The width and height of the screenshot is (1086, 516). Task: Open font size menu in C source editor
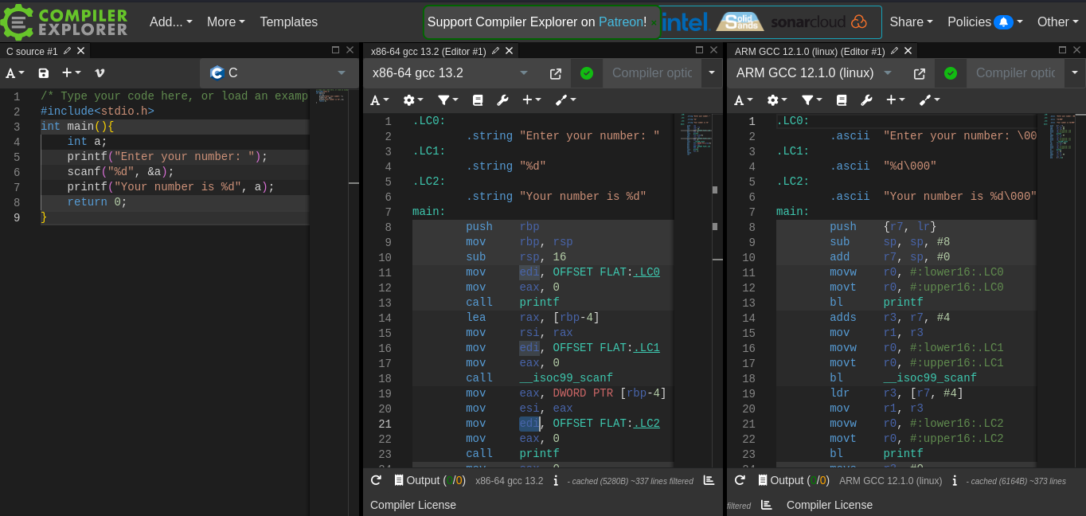click(x=15, y=73)
